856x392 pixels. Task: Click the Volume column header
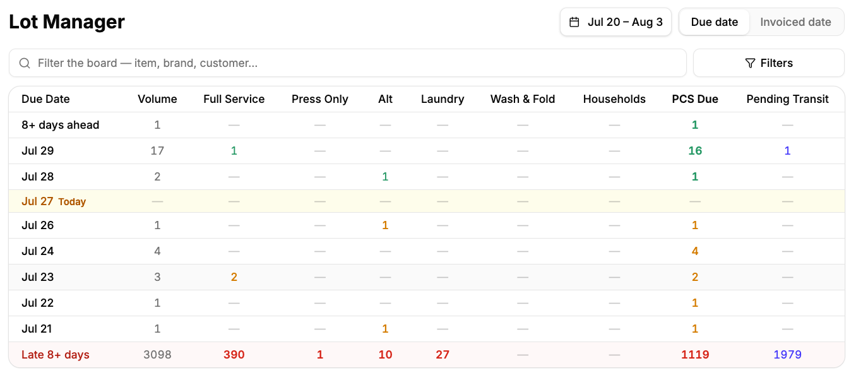click(x=157, y=99)
